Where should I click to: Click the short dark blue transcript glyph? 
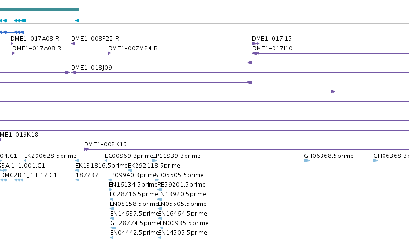12,32
